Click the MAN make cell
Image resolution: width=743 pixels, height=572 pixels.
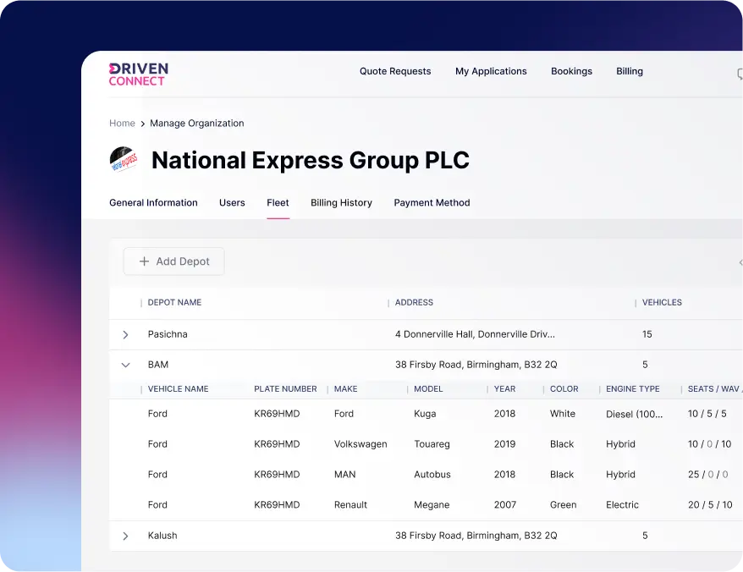(x=345, y=475)
